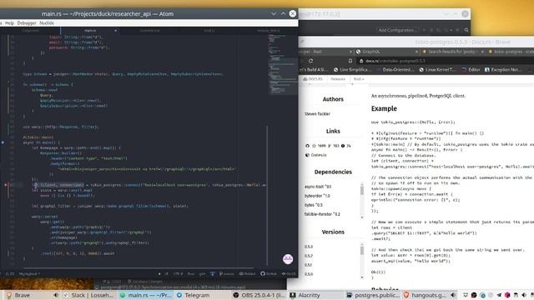
Task: Switch to the main.rs editor tab
Action: point(90,31)
